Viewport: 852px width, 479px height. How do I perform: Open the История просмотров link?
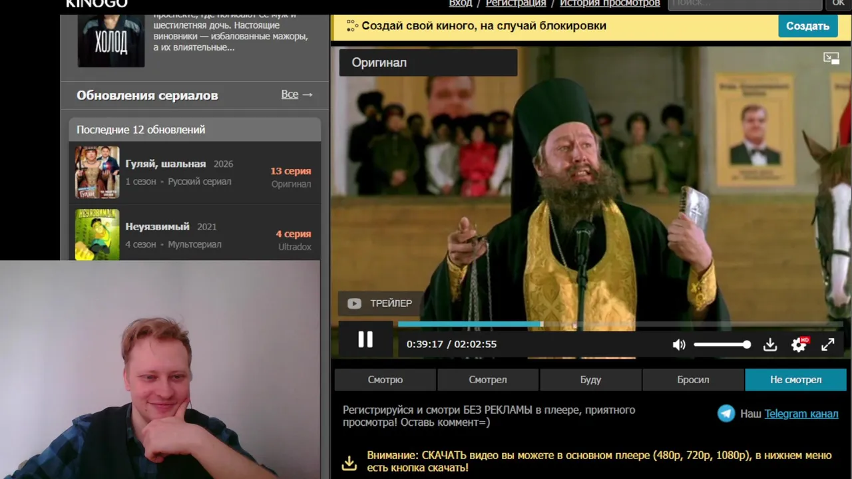tap(610, 3)
